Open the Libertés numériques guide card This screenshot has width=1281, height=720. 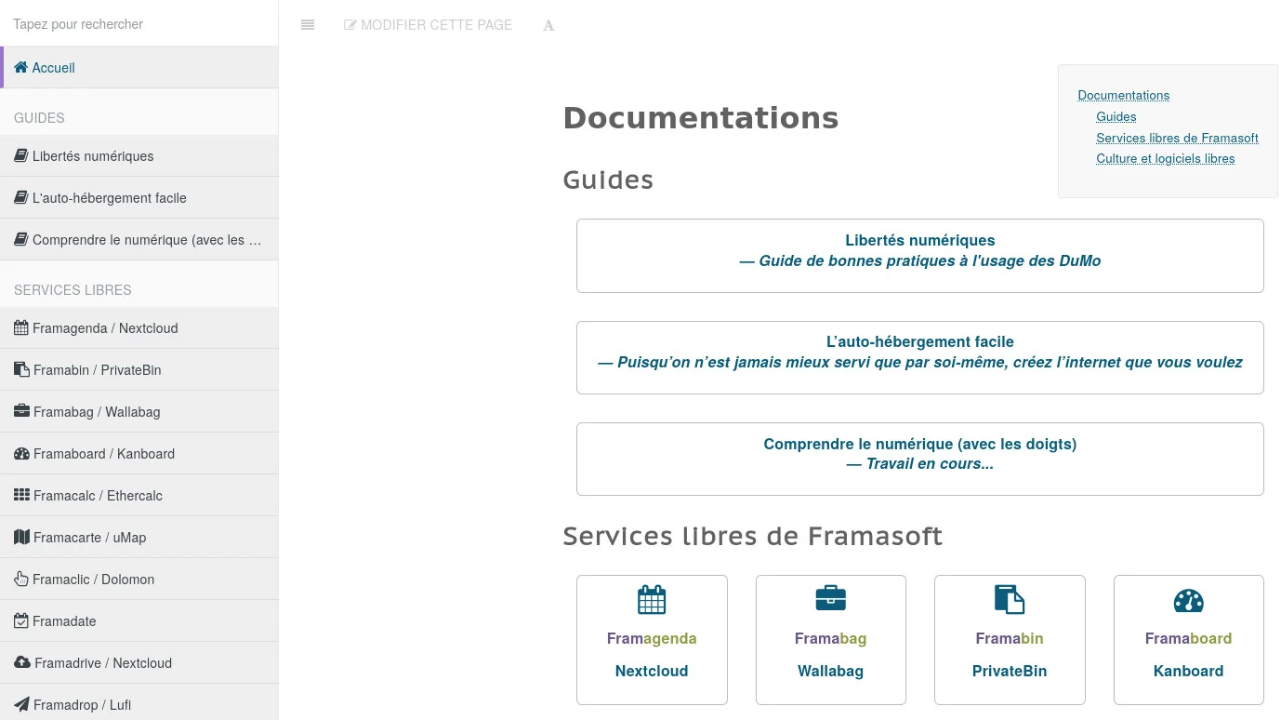[919, 256]
